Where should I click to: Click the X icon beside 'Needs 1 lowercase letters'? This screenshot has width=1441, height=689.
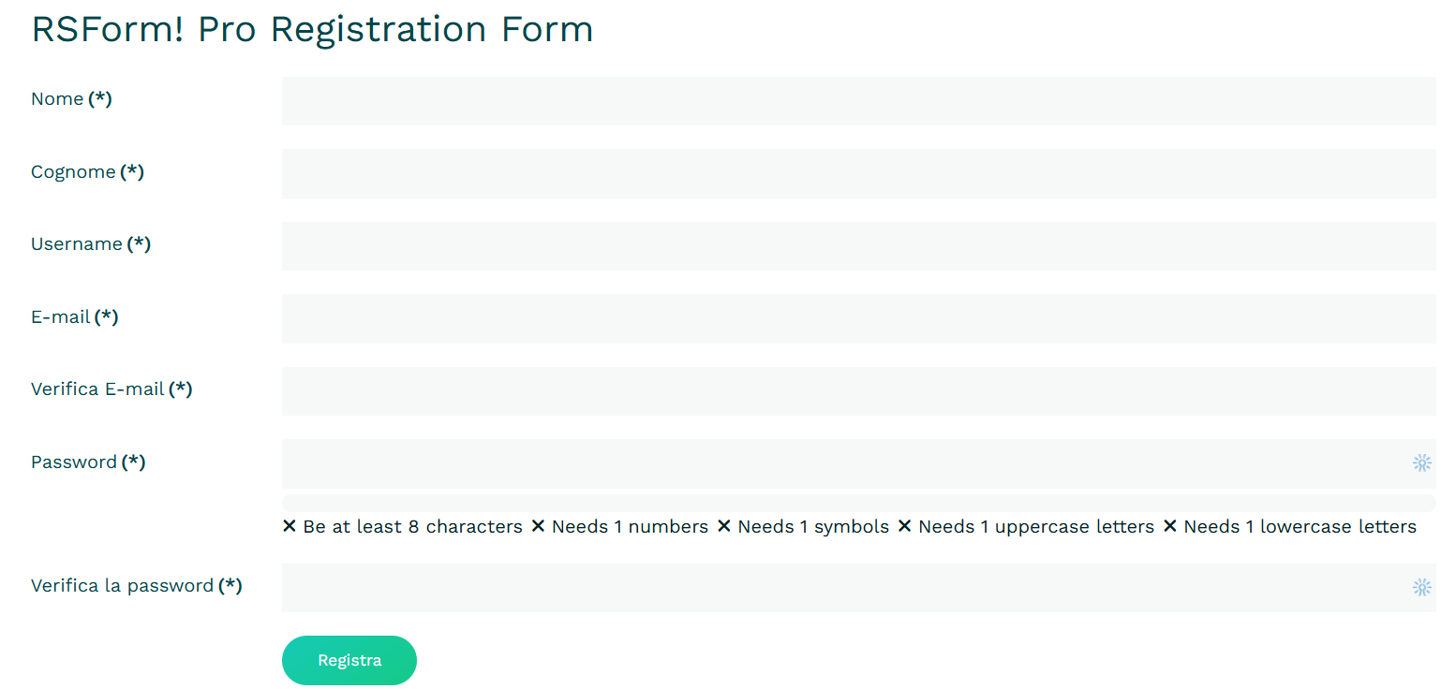point(1169,526)
